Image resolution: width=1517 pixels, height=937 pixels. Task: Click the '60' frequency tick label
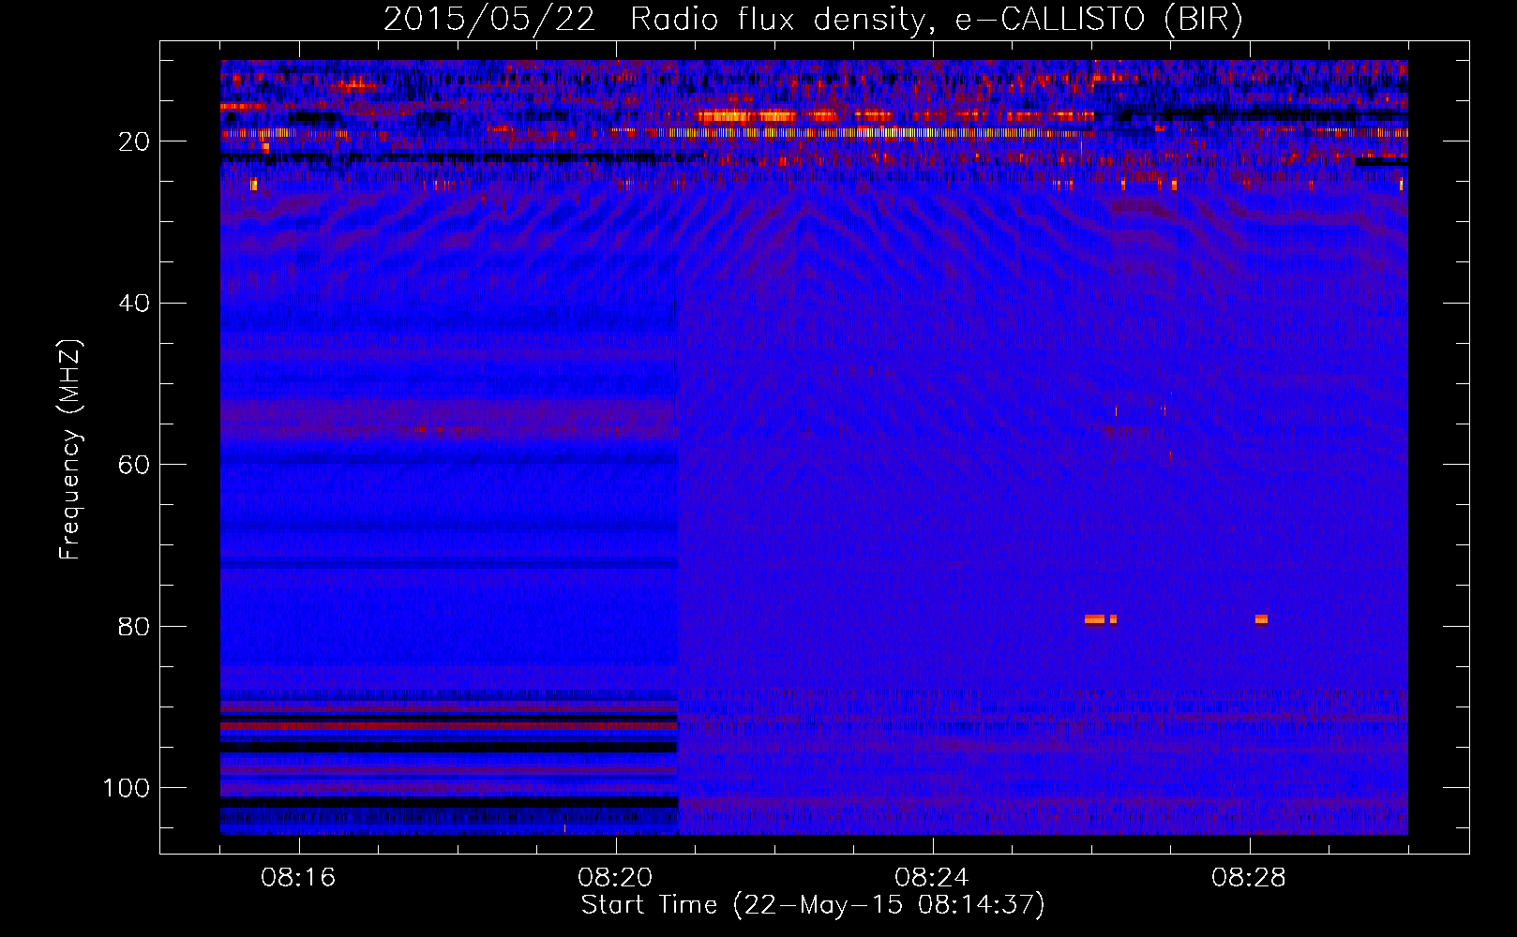tap(134, 466)
